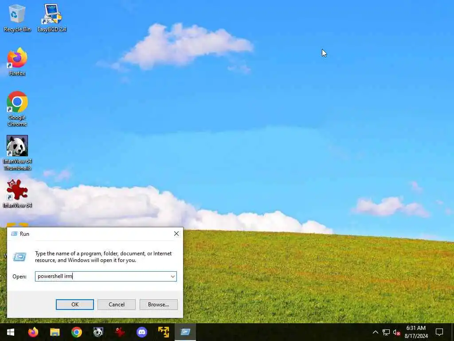
Task: Click OK in the Run dialog
Action: 74,305
